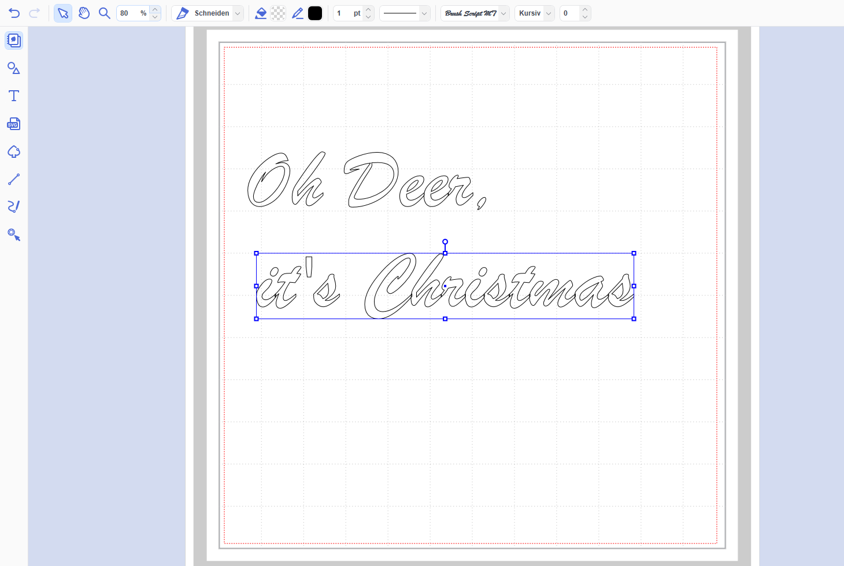Activate the magnifier zoom tool
The width and height of the screenshot is (844, 566).
[x=104, y=13]
